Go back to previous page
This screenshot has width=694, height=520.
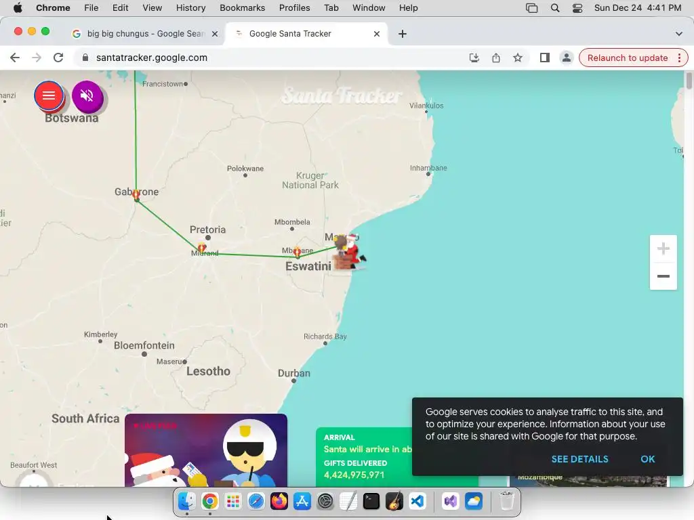pos(15,58)
